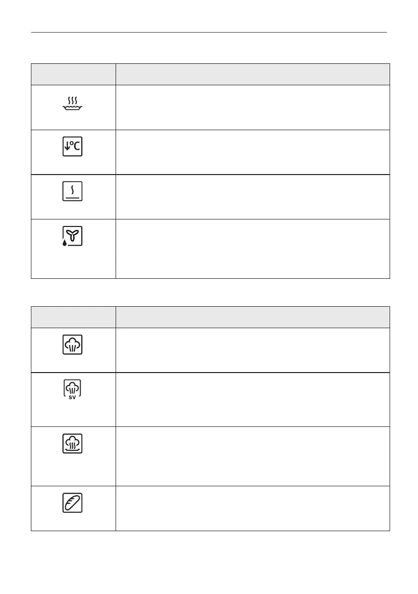Click the blank description beside the bottom heat icon
418x594 pixels.
coord(252,197)
